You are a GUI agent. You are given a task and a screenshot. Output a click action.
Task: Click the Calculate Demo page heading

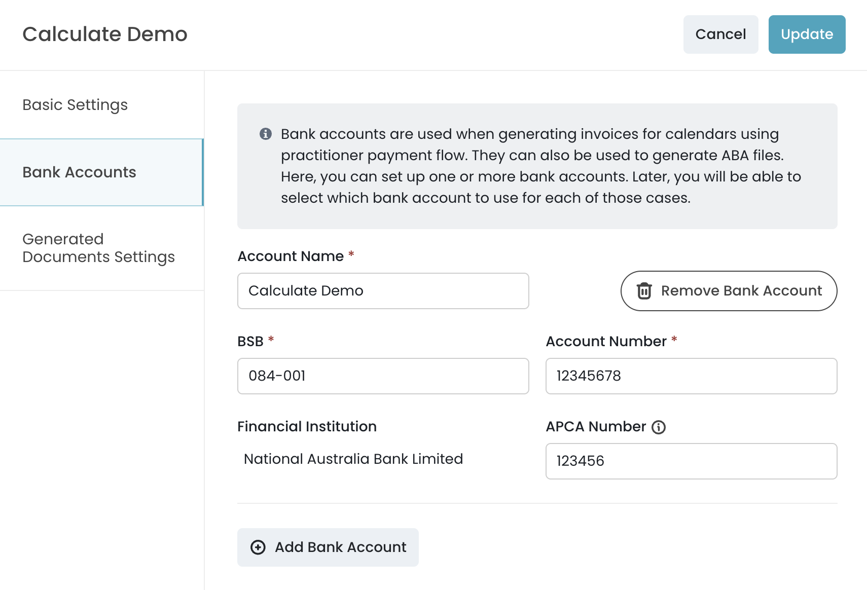(105, 34)
